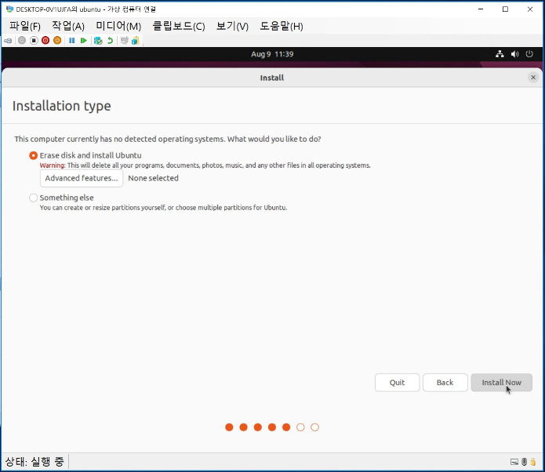Image resolution: width=545 pixels, height=472 pixels.
Task: Click the Quit button
Action: [398, 383]
